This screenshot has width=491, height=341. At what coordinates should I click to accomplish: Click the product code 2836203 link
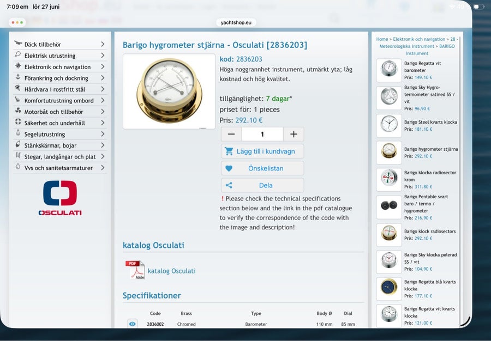(249, 59)
